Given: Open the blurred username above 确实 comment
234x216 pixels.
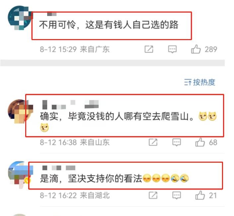Looking at the screenshot, I should pos(70,105).
